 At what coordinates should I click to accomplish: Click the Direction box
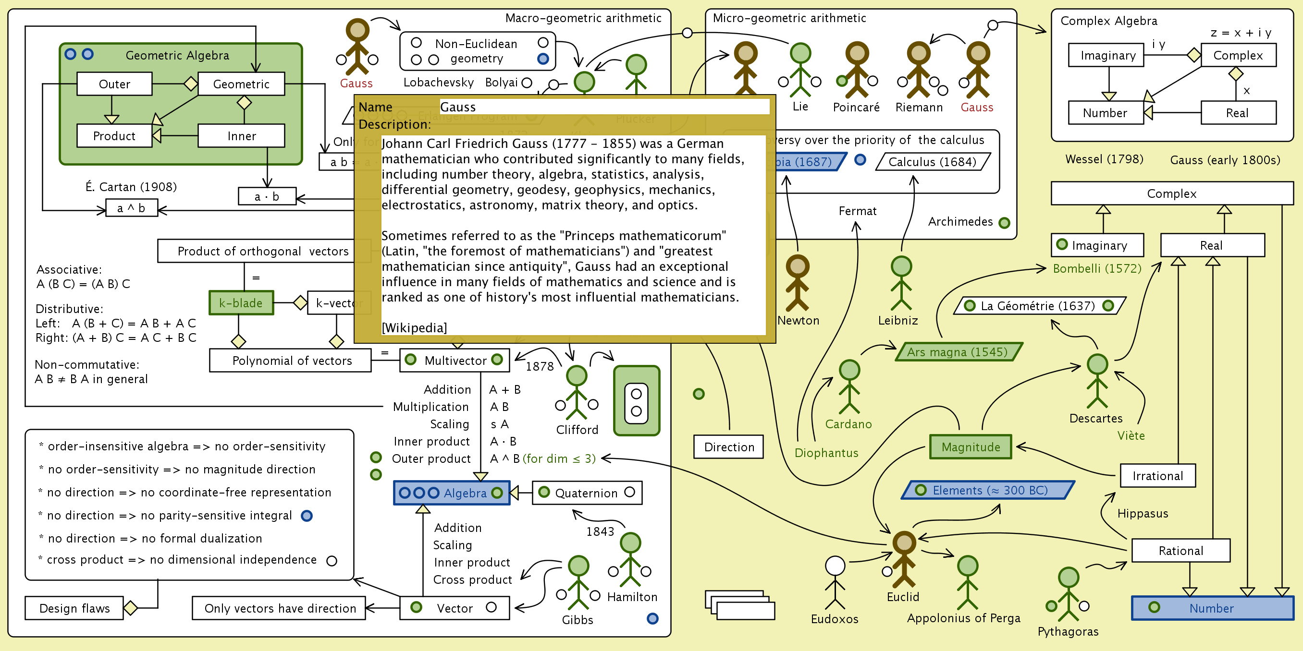click(728, 447)
